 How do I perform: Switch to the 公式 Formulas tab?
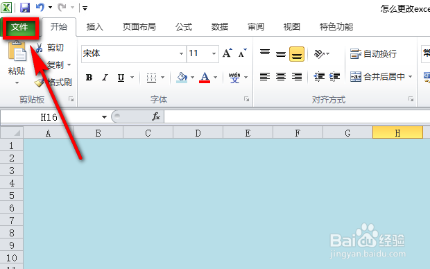tap(184, 27)
